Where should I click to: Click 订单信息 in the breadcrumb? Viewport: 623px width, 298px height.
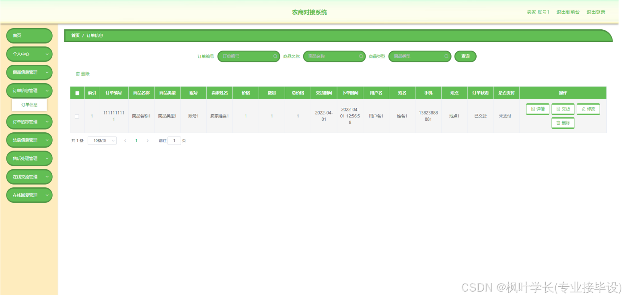pyautogui.click(x=95, y=36)
